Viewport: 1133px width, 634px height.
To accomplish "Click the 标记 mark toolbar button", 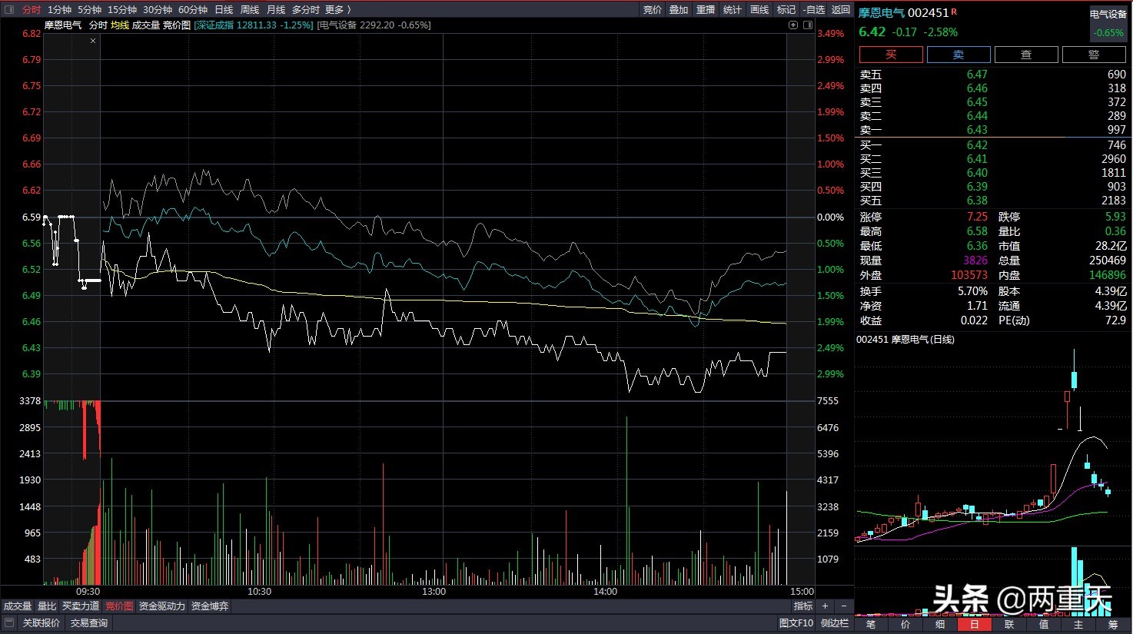I will tap(786, 9).
